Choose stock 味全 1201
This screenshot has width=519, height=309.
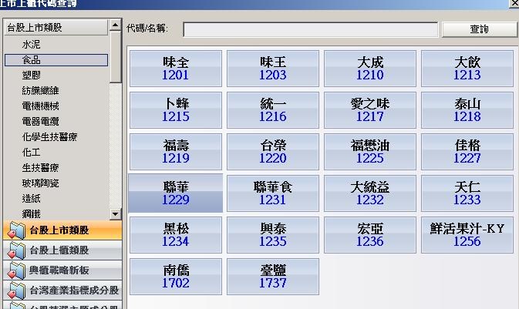point(176,69)
